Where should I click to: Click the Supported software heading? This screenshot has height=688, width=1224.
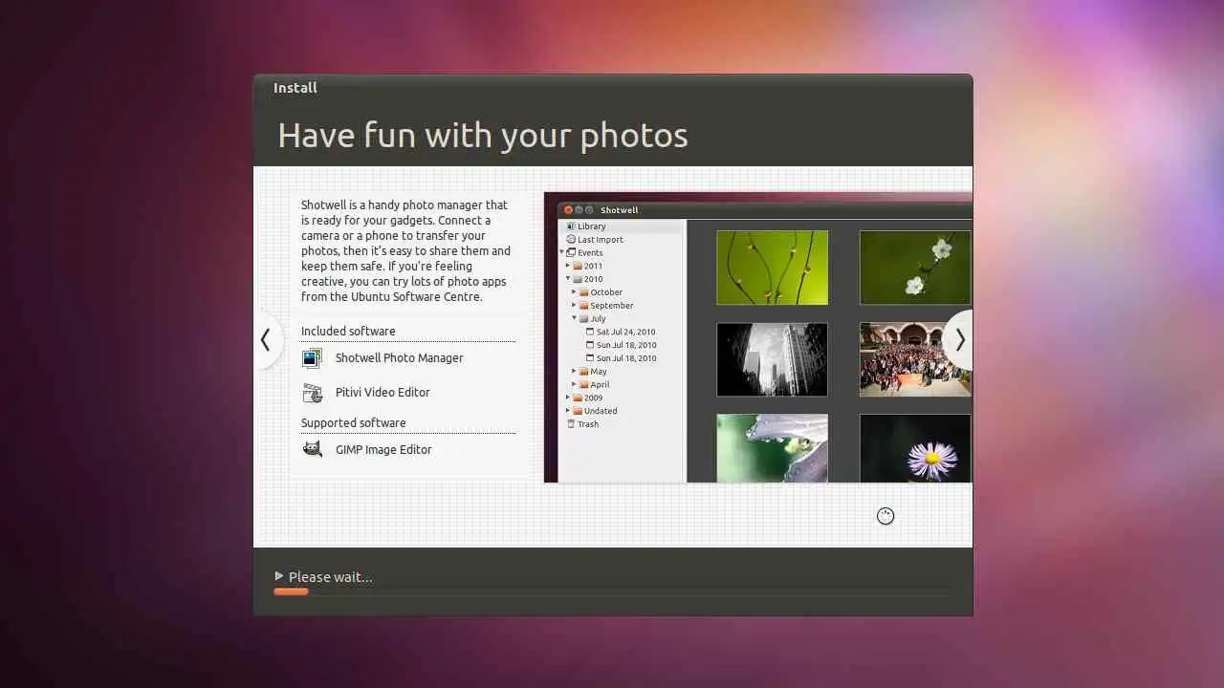354,423
